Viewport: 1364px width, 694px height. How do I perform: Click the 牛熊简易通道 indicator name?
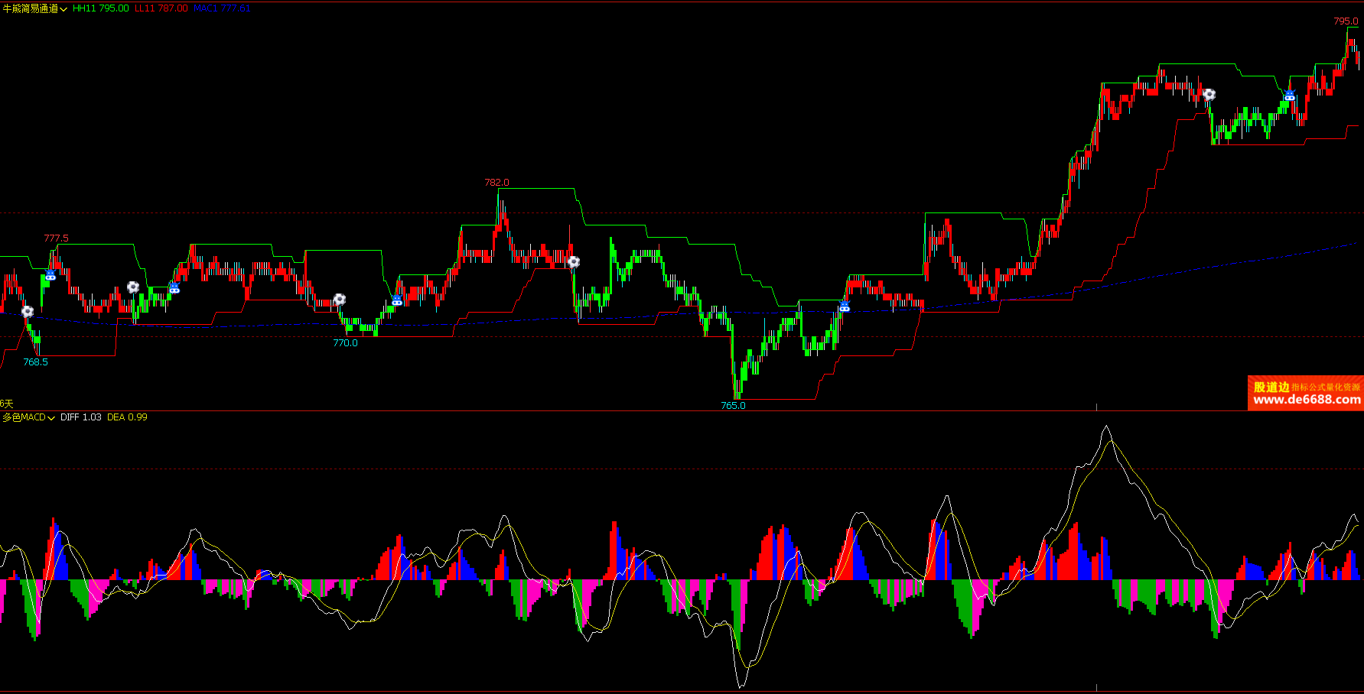point(30,8)
